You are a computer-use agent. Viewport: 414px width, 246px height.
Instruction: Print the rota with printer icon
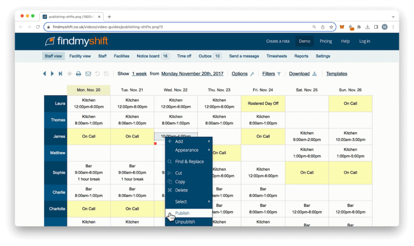[78, 74]
